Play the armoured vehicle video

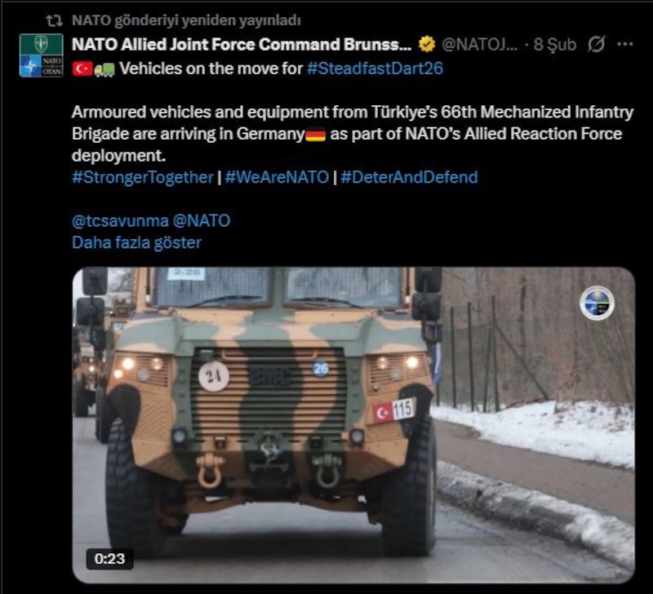point(353,425)
